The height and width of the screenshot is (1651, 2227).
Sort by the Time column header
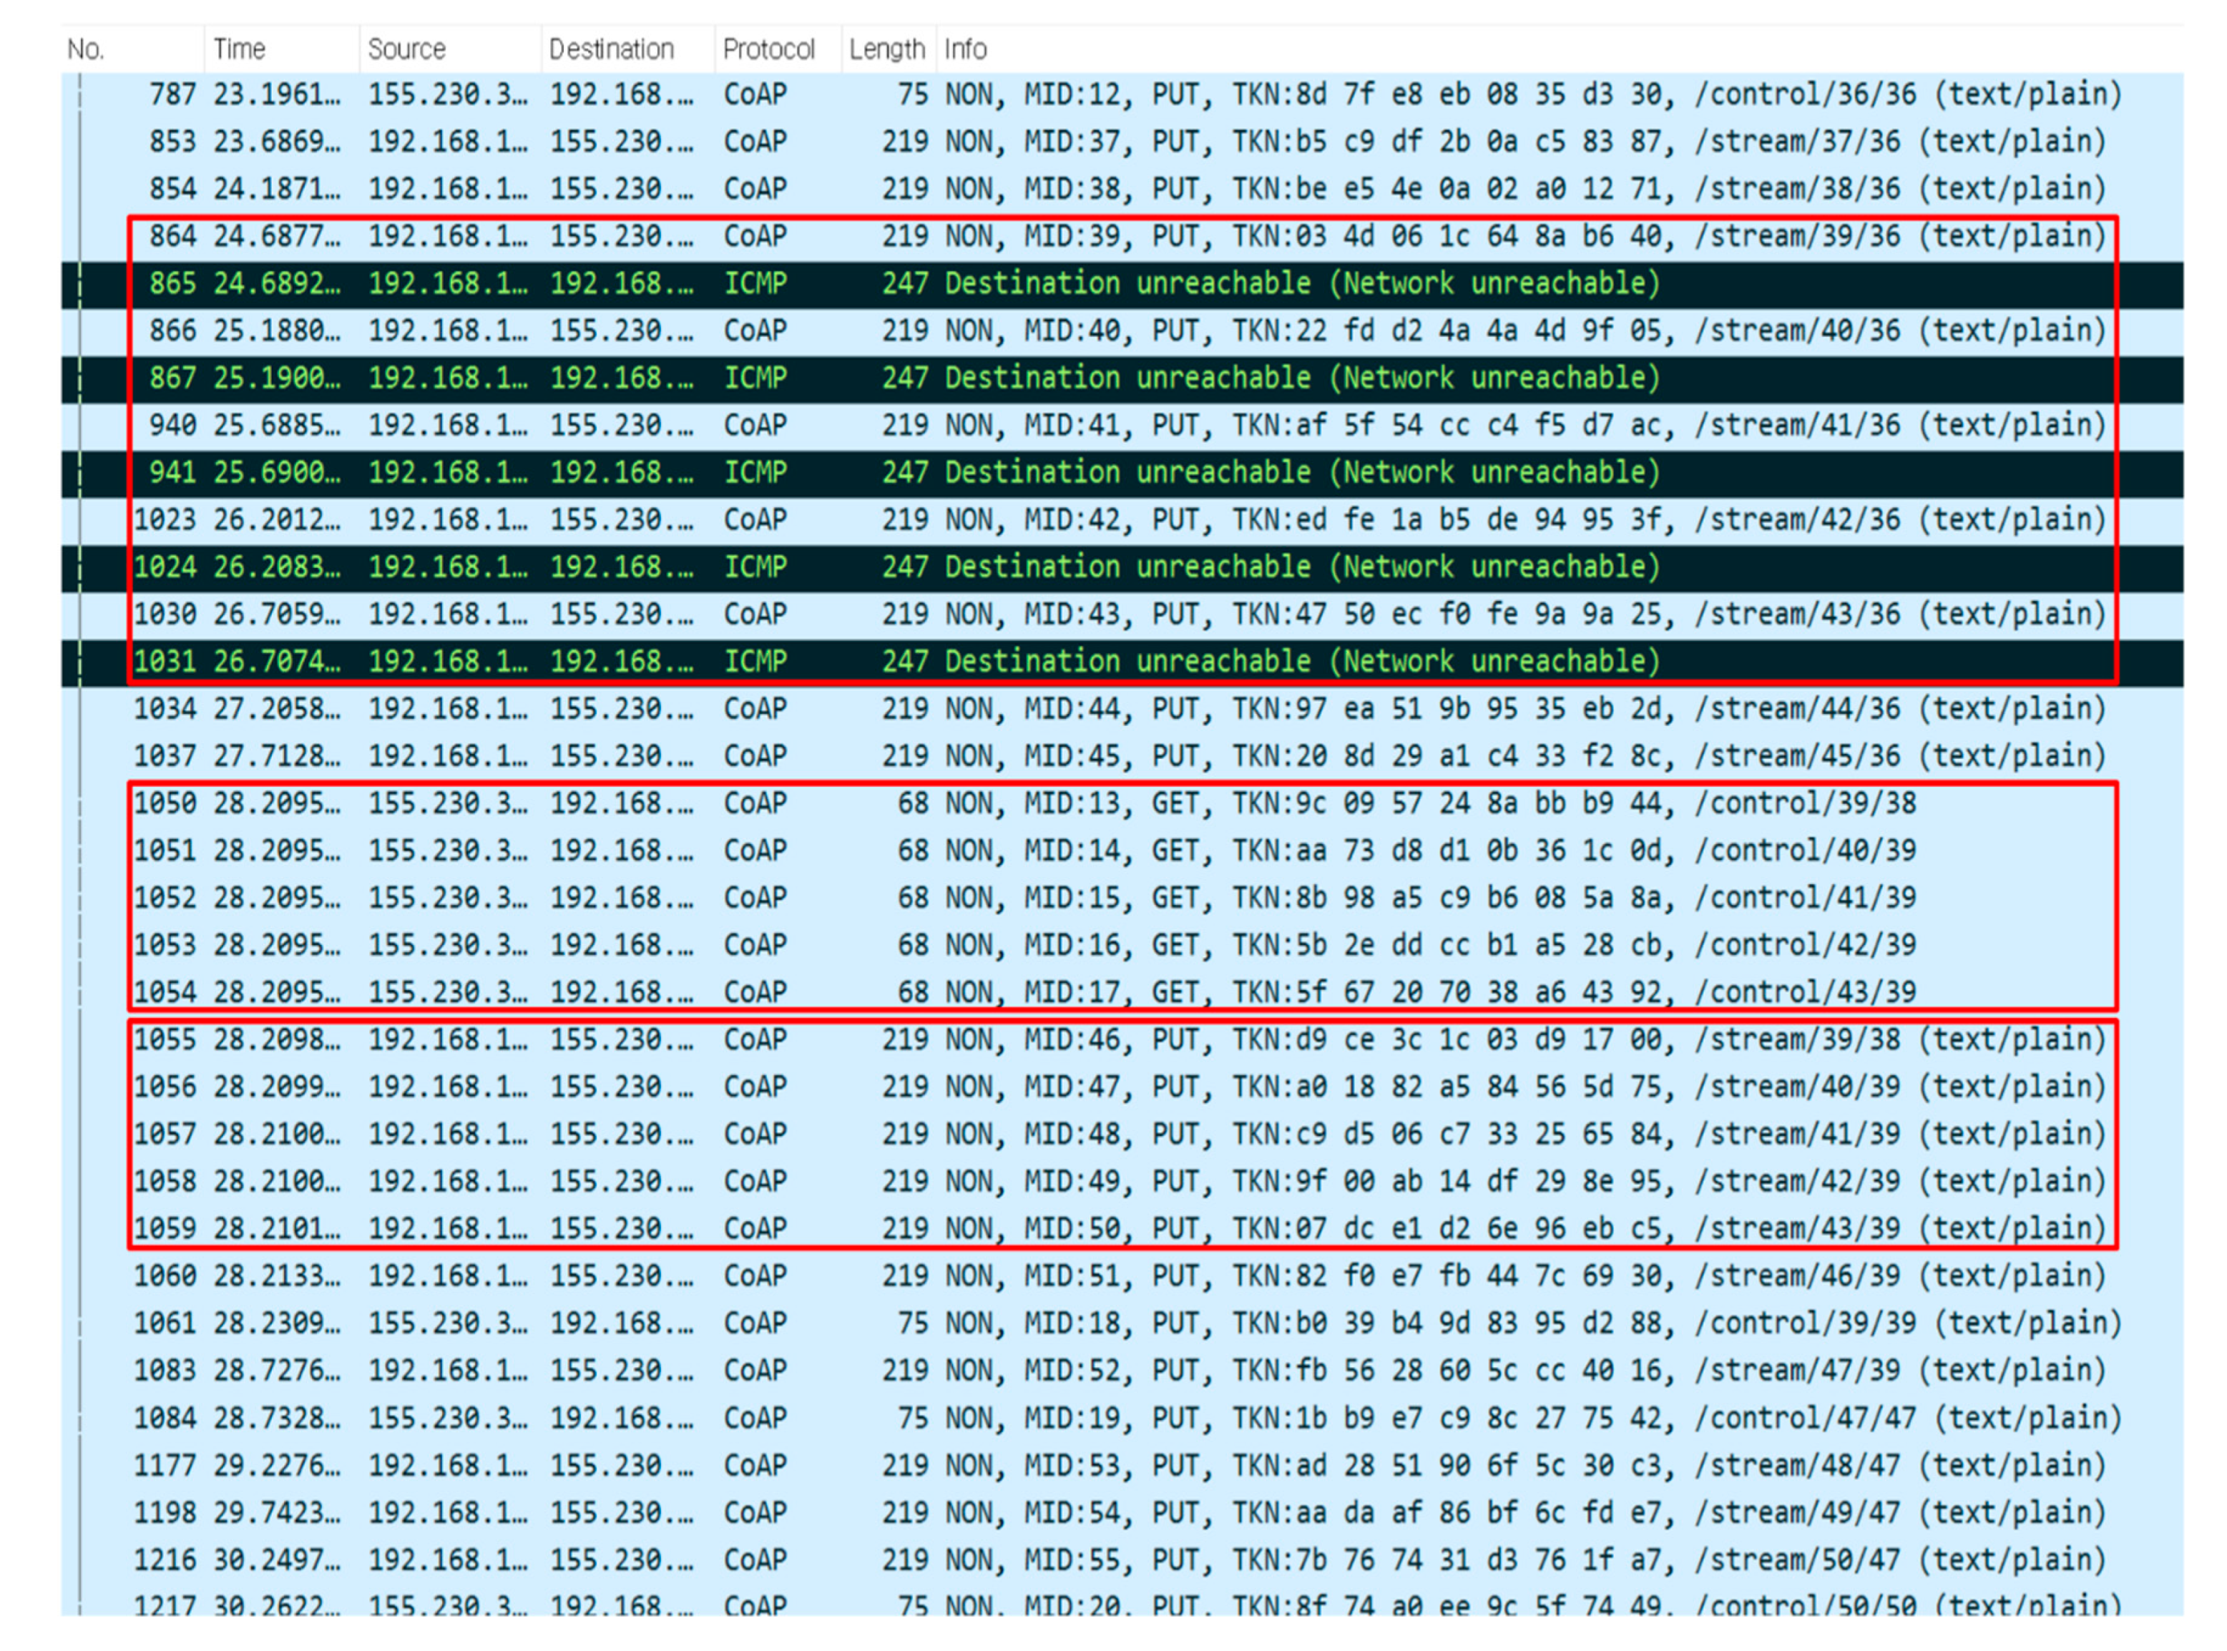pos(239,49)
